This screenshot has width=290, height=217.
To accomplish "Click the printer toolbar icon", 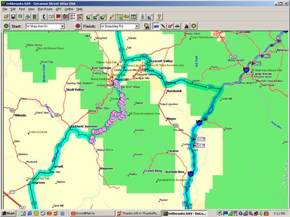I will click(28, 17).
